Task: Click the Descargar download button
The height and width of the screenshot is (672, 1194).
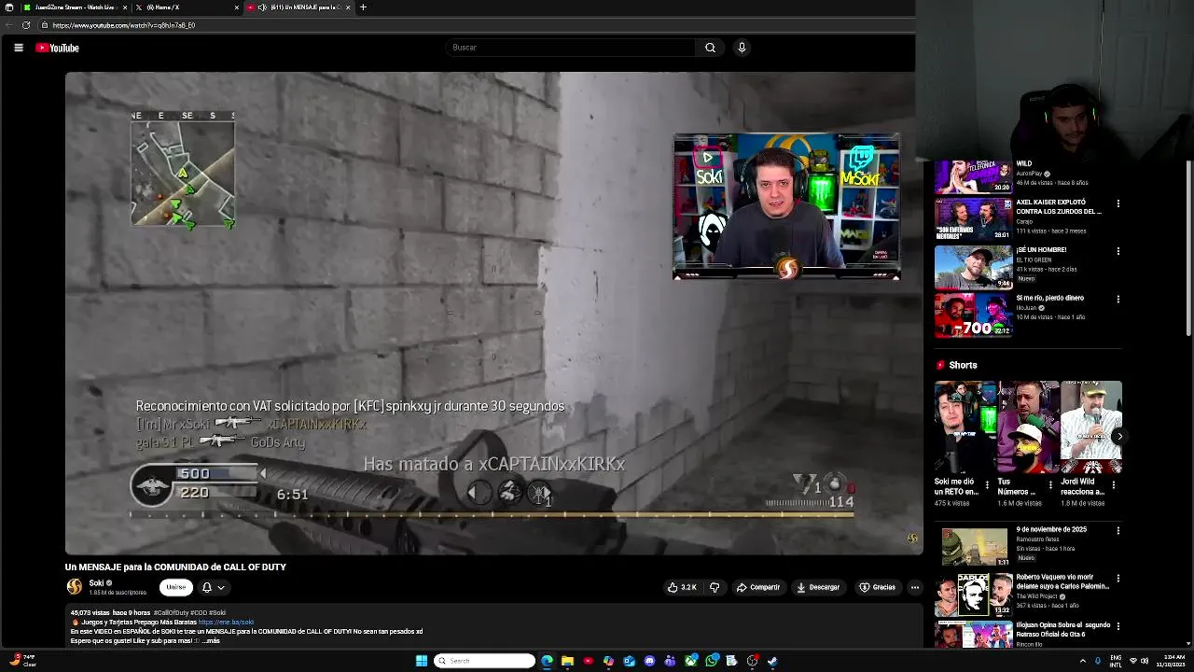Action: coord(817,587)
